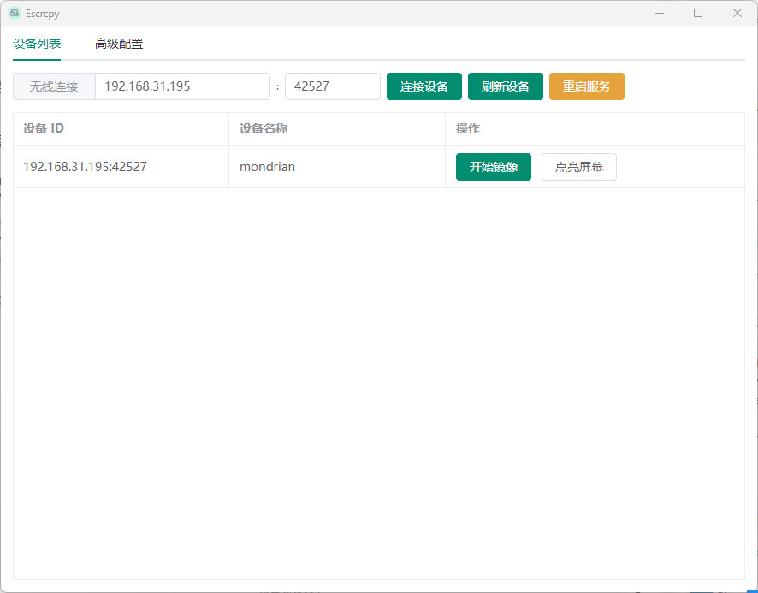Click the 设备 ID column header
758x593 pixels.
[121, 128]
